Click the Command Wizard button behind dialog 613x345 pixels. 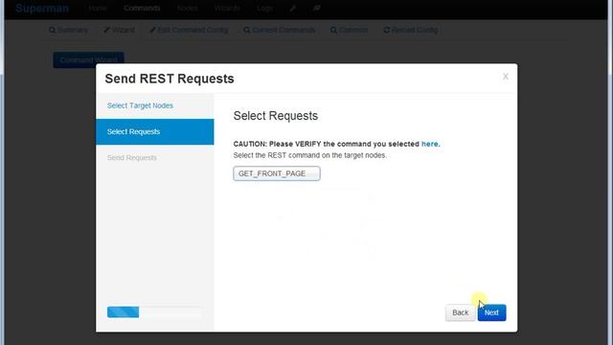(89, 59)
